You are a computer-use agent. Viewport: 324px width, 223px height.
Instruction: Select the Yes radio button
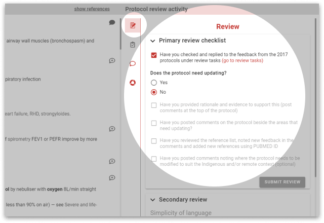pos(154,83)
